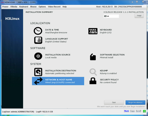The height and width of the screenshot is (116, 148).
Task: Click the H3Linux sidebar logo
Action: [x=12, y=18]
